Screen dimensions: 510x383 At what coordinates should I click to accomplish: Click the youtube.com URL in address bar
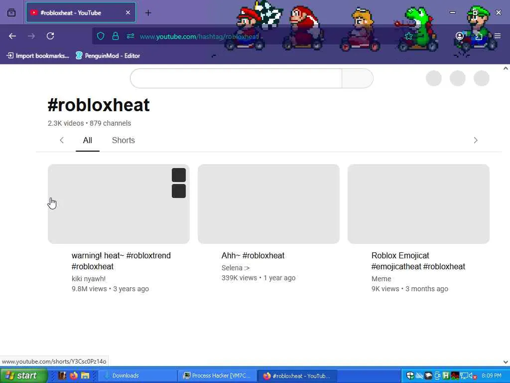[199, 36]
